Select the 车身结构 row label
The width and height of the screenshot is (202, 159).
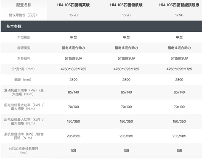24,58
